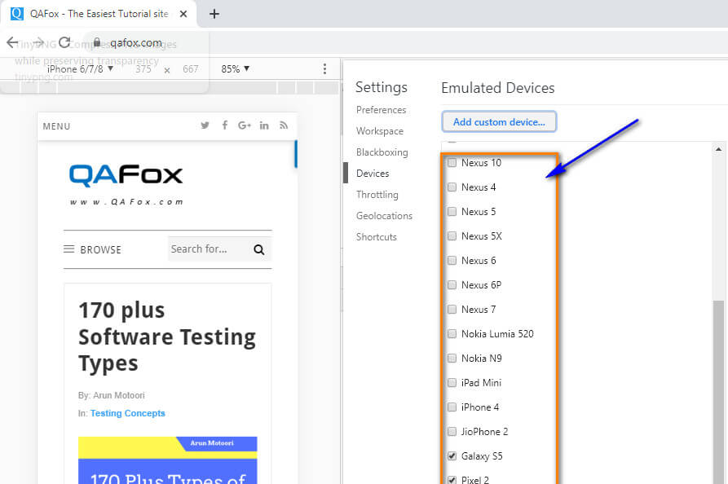728x484 pixels.
Task: Open the MENU link on QAFox page
Action: pos(56,126)
